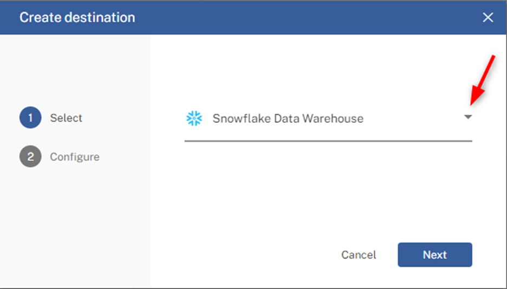The height and width of the screenshot is (289, 507).
Task: Click the underline of the destination selector
Action: pyautogui.click(x=328, y=141)
